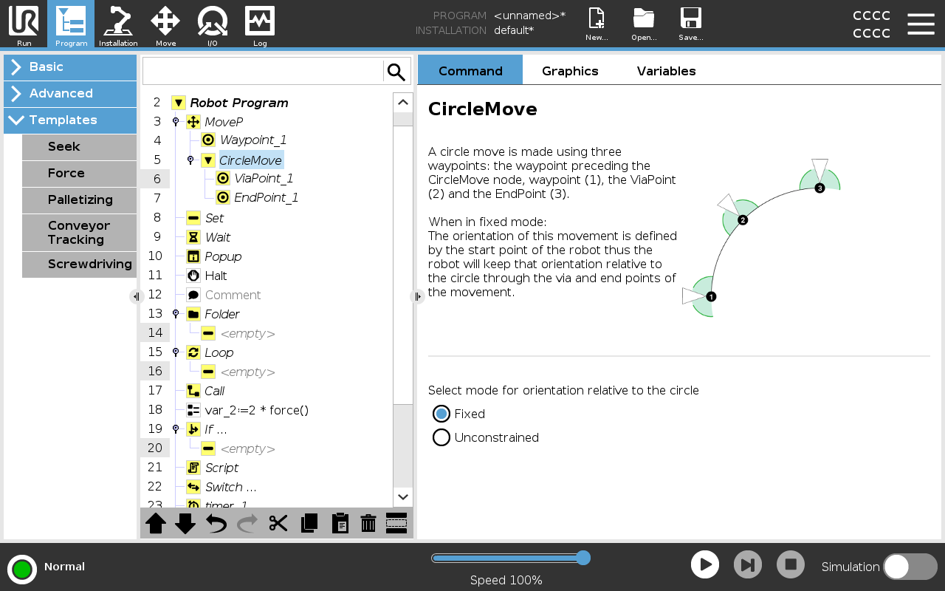Switch to the Graphics tab
This screenshot has width=945, height=591.
coord(570,70)
